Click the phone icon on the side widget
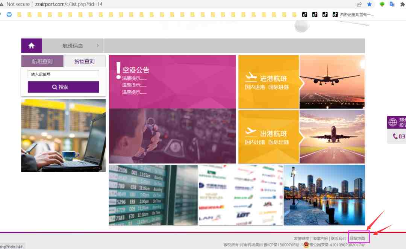The height and width of the screenshot is (249, 406). point(395,136)
